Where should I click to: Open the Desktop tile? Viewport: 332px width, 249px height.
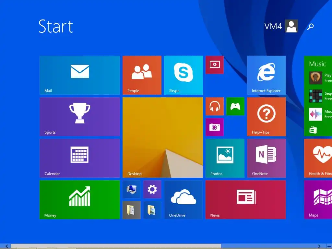click(x=163, y=137)
